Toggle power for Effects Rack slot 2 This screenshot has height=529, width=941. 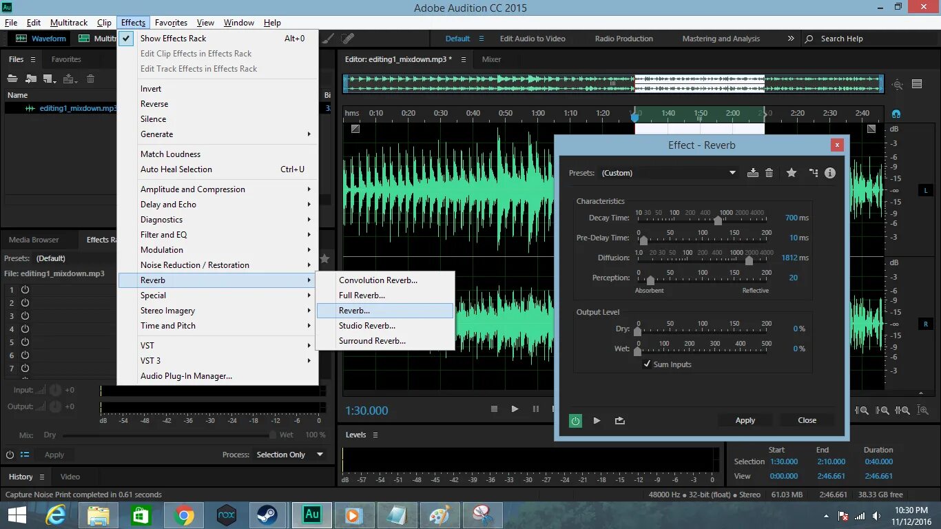click(25, 302)
